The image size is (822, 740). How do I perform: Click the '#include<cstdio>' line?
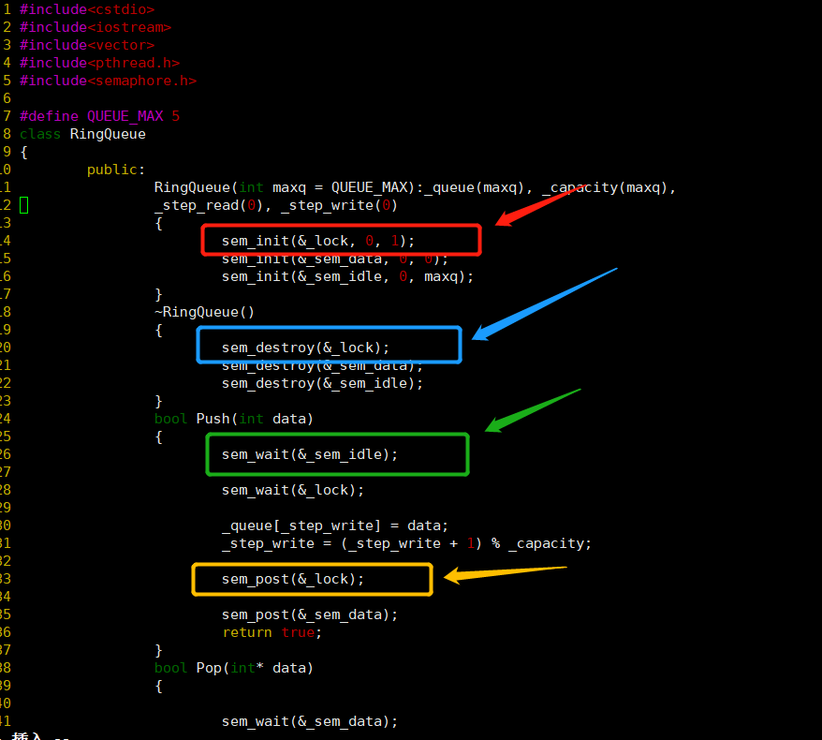pos(87,9)
